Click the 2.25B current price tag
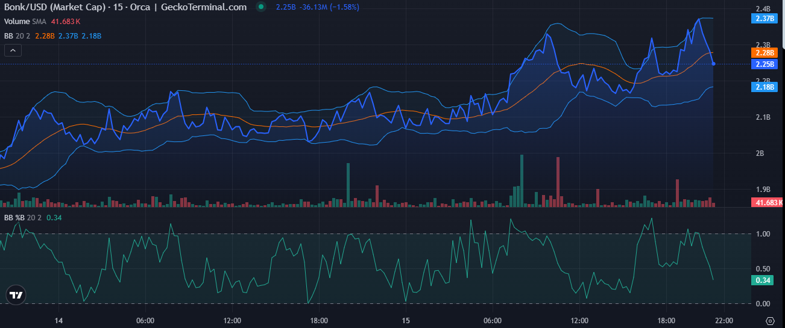 tap(765, 64)
